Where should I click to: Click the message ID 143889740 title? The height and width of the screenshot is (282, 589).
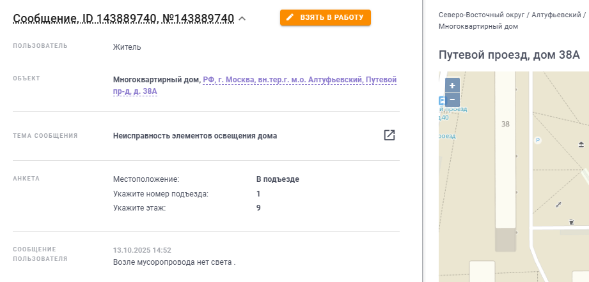pos(123,19)
